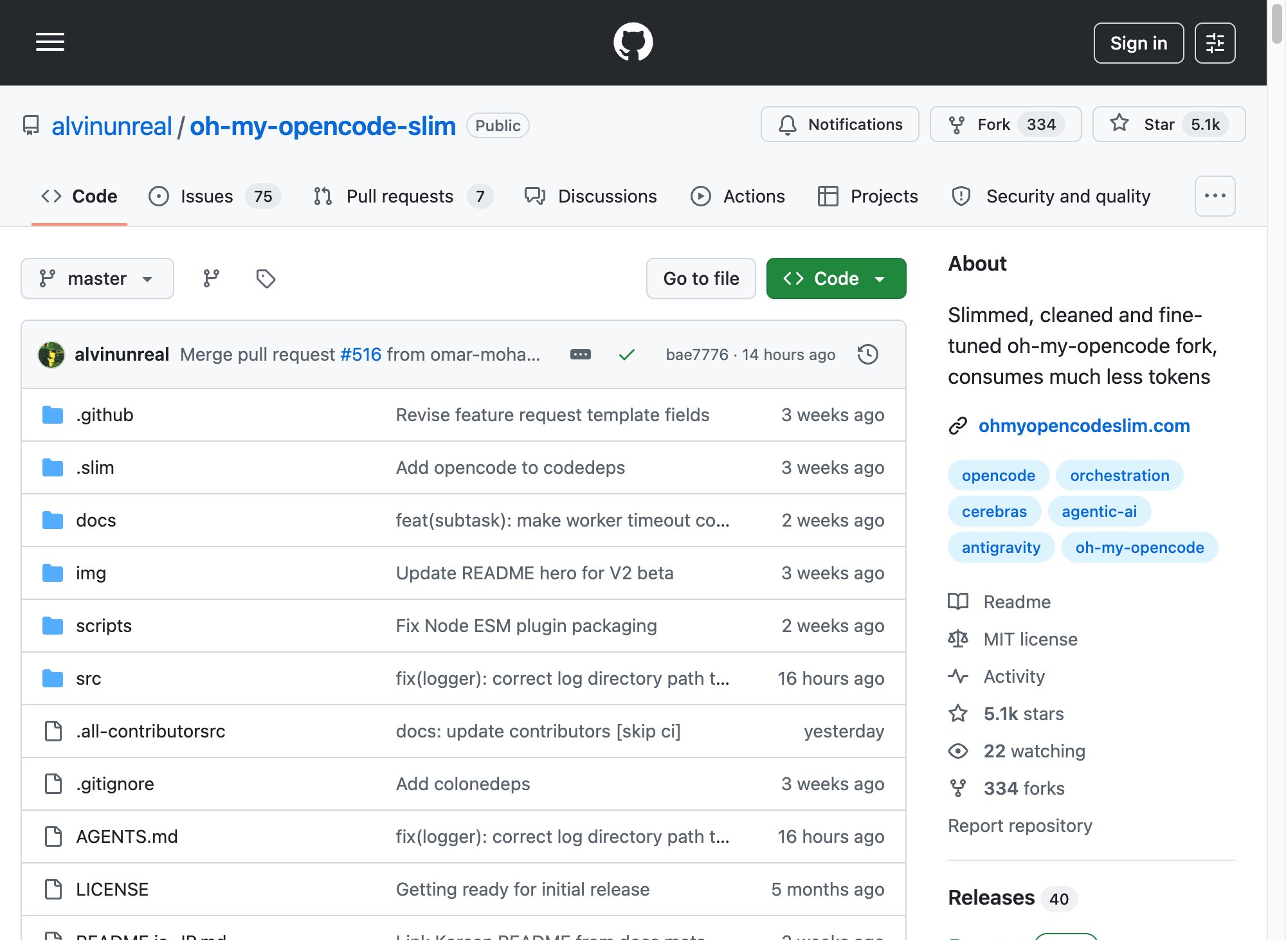Viewport: 1286px width, 940px height.
Task: Expand the green Code dropdown
Action: tap(836, 278)
